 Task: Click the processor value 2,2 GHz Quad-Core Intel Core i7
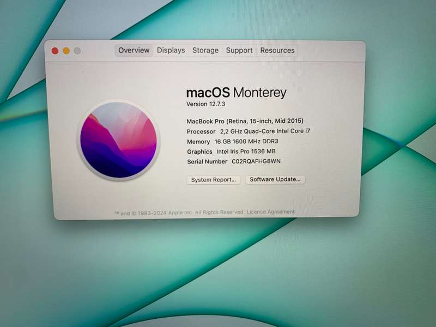(x=265, y=131)
